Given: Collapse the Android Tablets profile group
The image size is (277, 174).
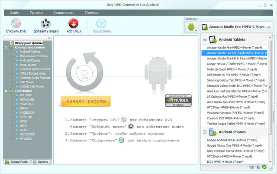Looking at the screenshot, I should click(x=205, y=39).
